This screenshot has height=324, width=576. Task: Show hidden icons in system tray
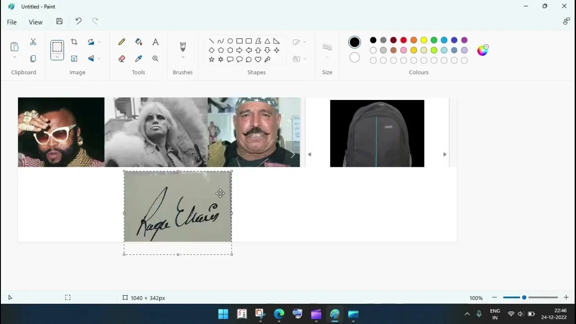click(467, 314)
